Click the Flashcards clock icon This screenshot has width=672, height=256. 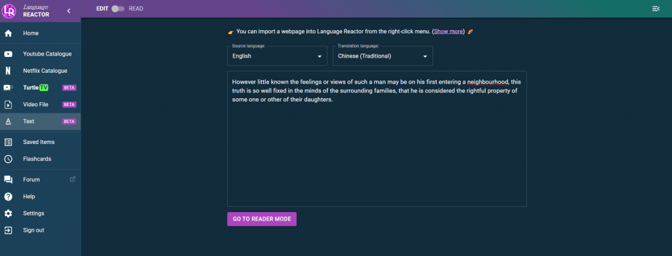click(x=8, y=159)
